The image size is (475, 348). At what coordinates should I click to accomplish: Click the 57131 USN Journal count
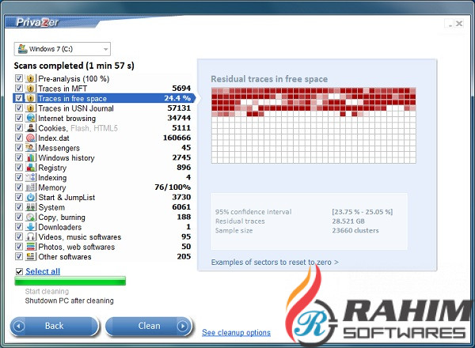[x=179, y=108]
